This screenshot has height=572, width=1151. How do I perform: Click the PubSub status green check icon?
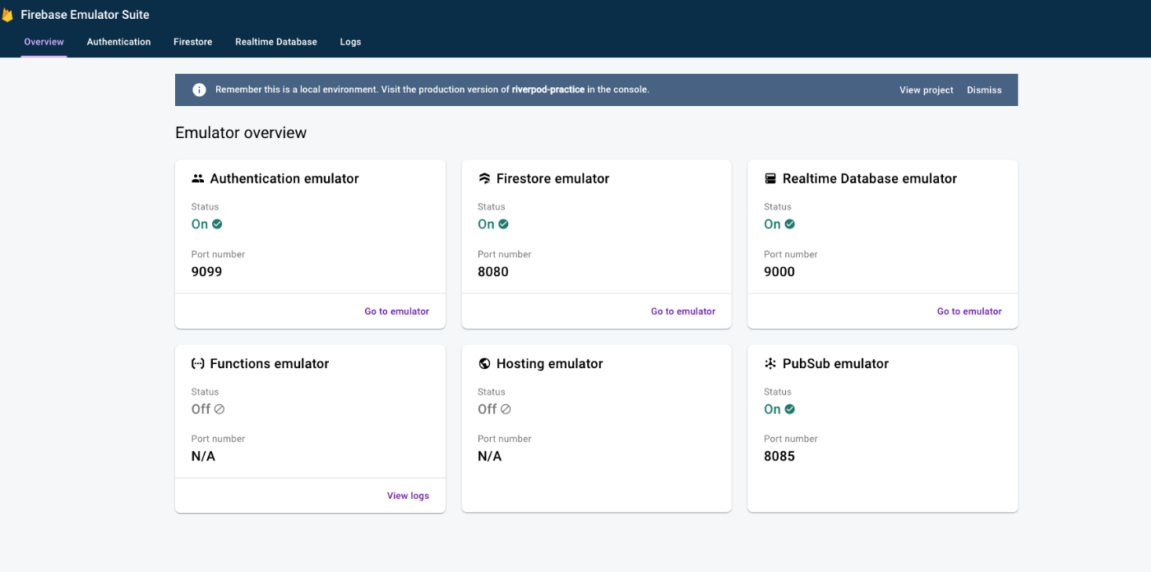[x=789, y=408]
